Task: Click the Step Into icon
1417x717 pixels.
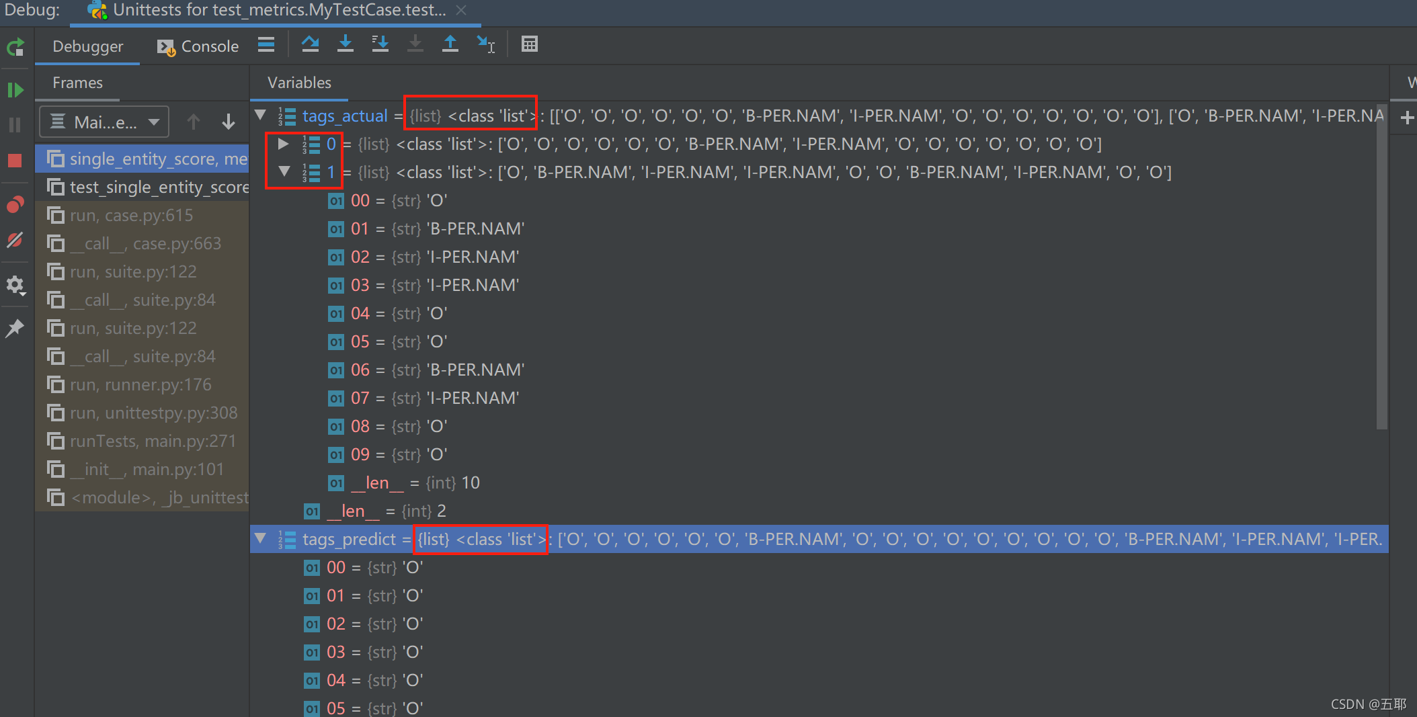Action: pos(346,44)
